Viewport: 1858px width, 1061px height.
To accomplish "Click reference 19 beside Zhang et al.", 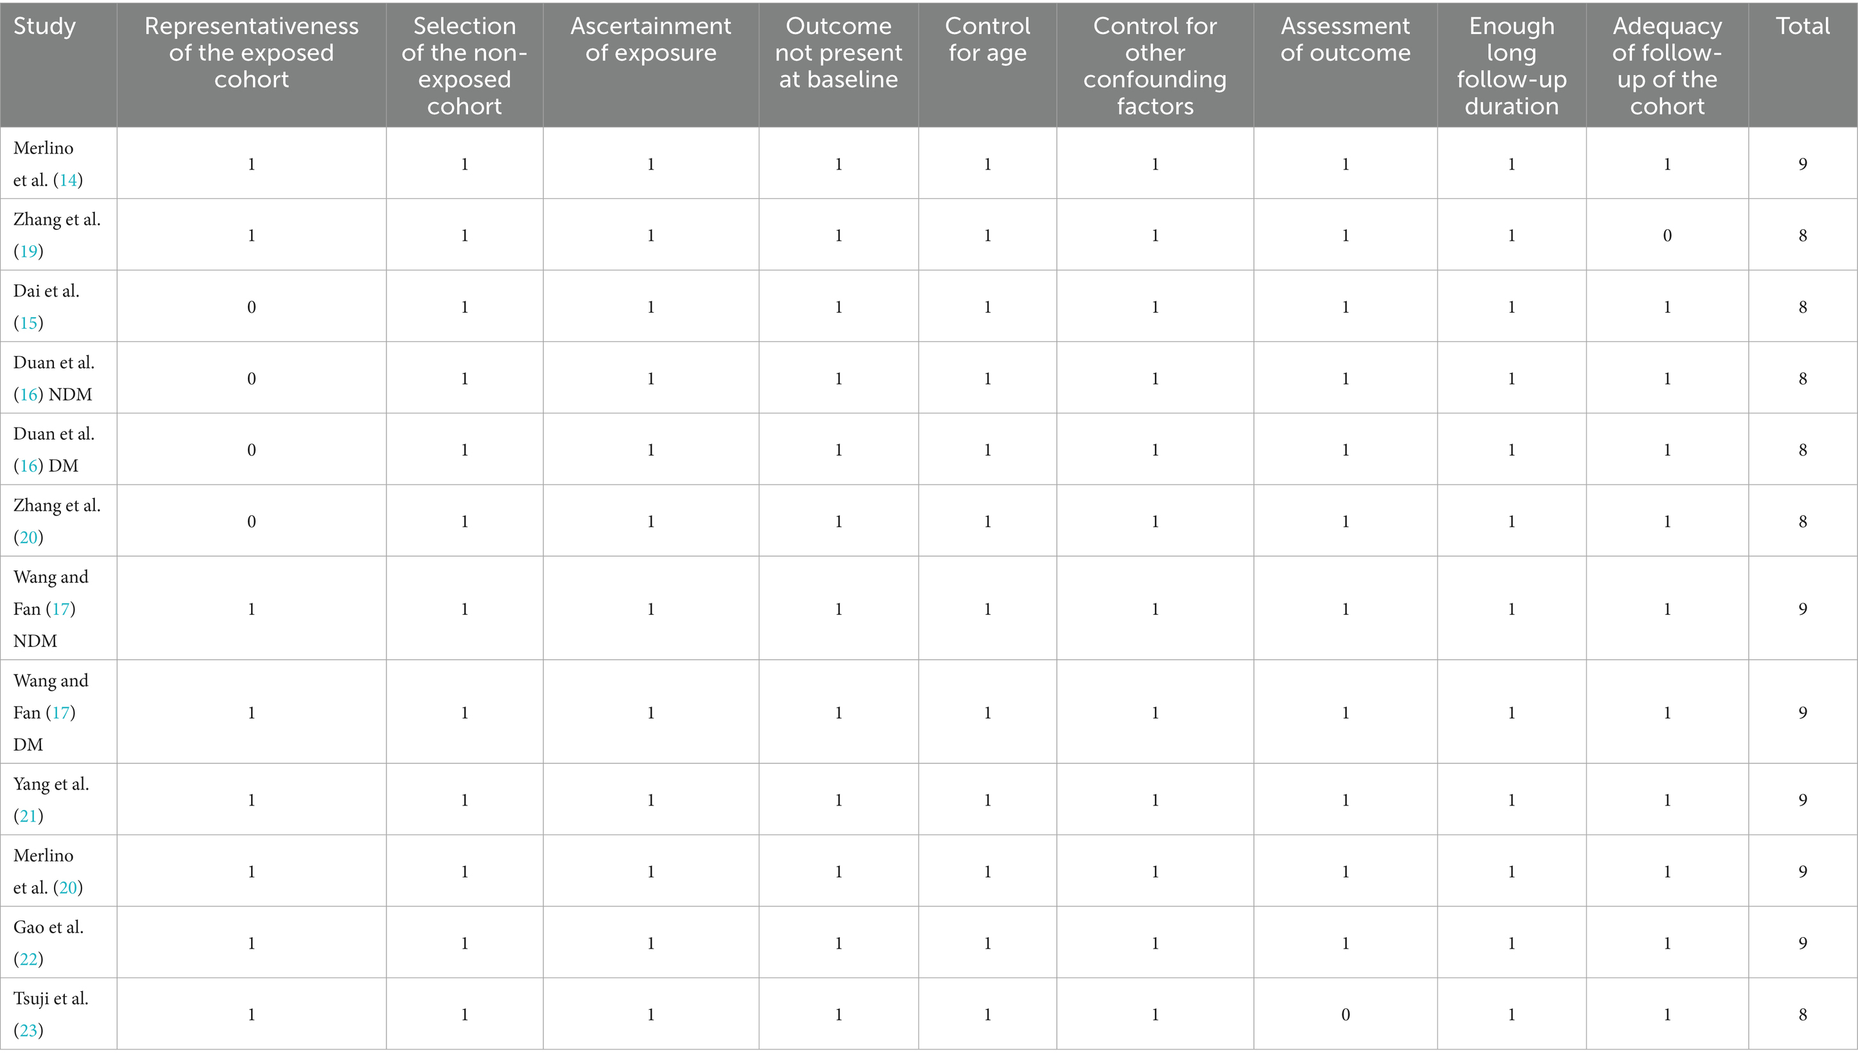I will 28,252.
